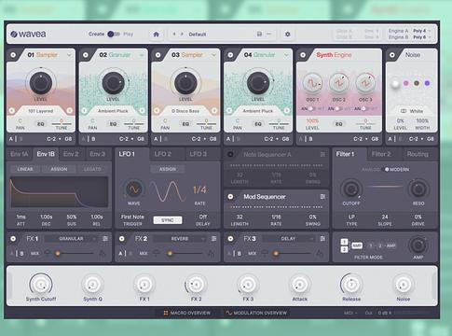The height and width of the screenshot is (336, 452).
Task: Expand the 04 Granular type dropdown
Action: (x=286, y=55)
